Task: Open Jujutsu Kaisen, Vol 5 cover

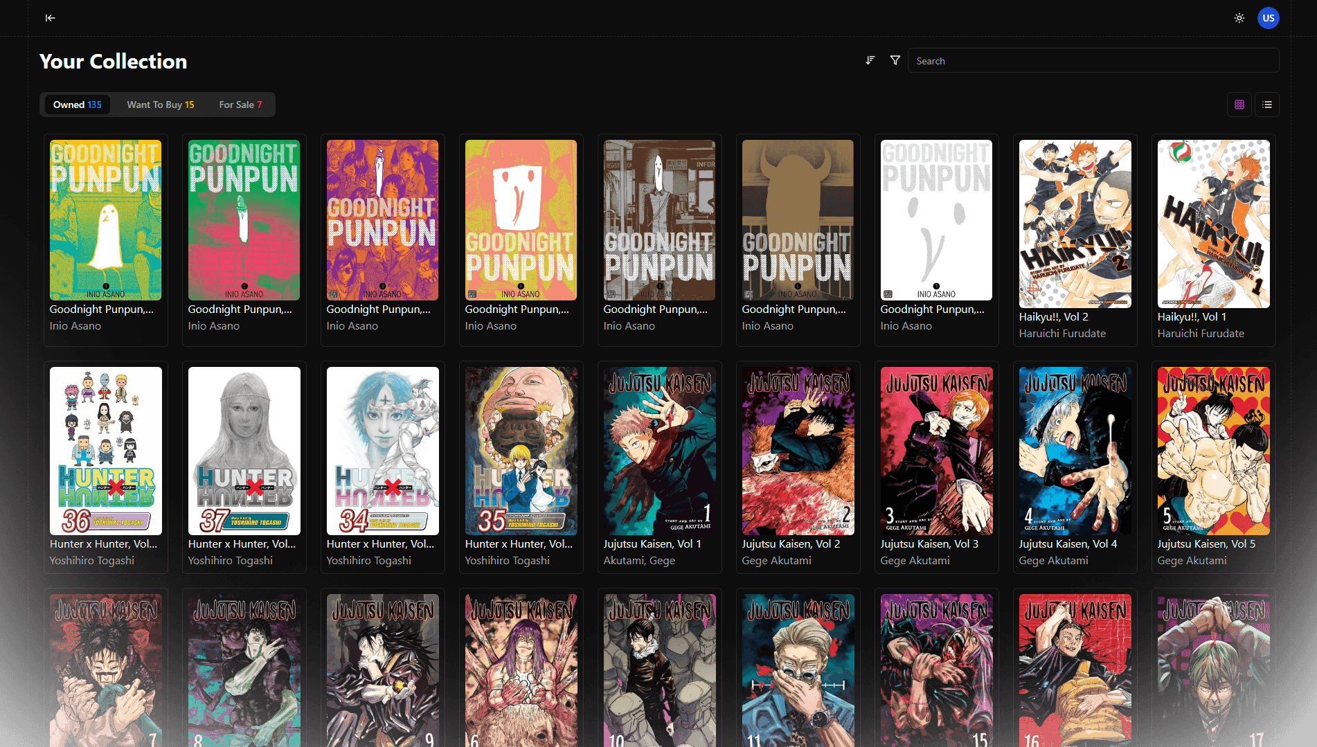Action: [1213, 451]
